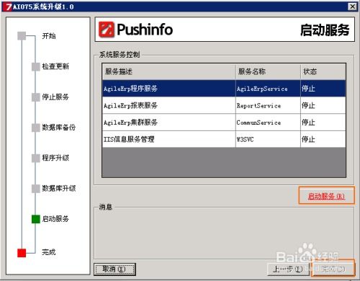Select the AgileErp报表服务 row

coord(224,105)
